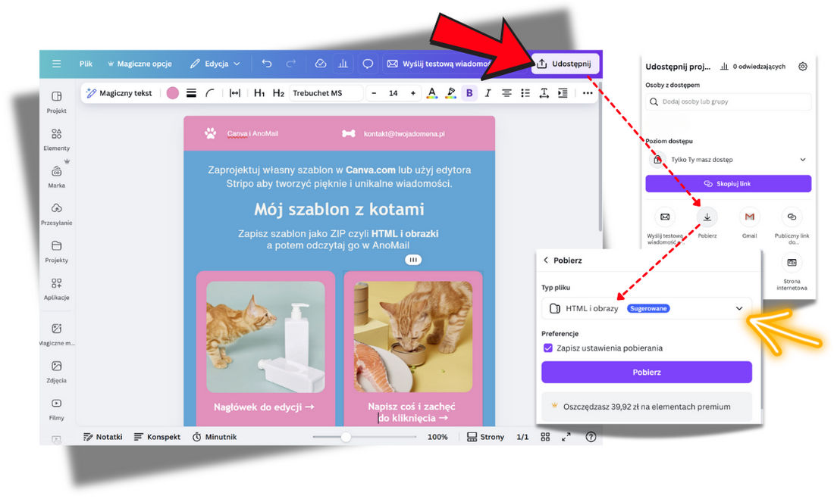Apply H1 heading style
The height and width of the screenshot is (499, 834).
coord(259,93)
